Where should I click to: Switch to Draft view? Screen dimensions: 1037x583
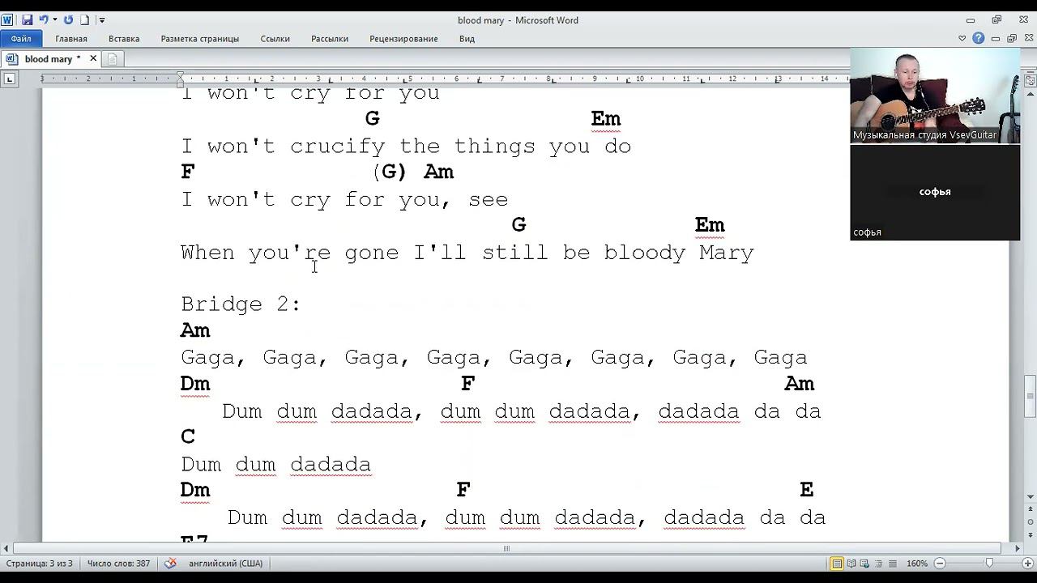pos(893,563)
